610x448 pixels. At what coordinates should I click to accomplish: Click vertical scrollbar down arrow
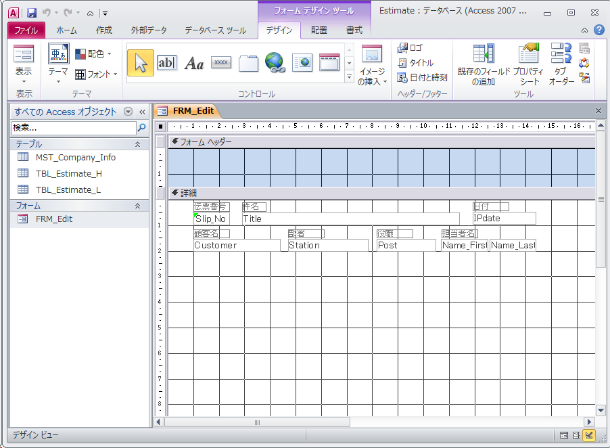coord(601,410)
